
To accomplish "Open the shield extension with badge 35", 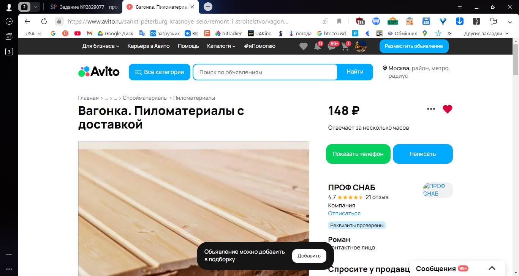I will [360, 21].
